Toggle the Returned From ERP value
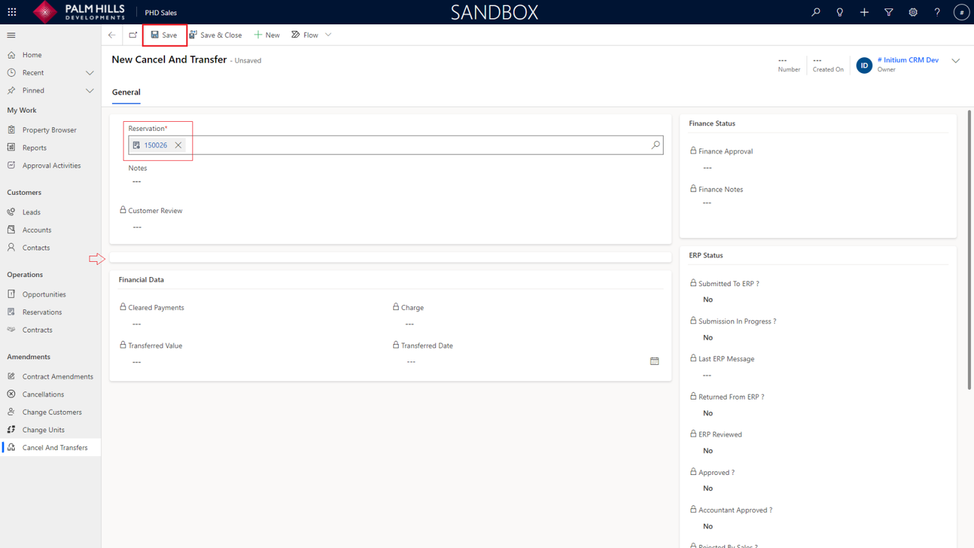This screenshot has width=974, height=548. (x=708, y=413)
